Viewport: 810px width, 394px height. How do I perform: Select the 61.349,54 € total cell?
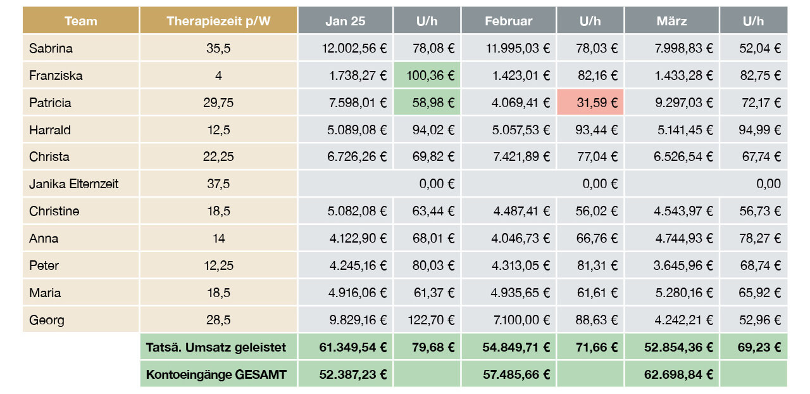coord(346,348)
